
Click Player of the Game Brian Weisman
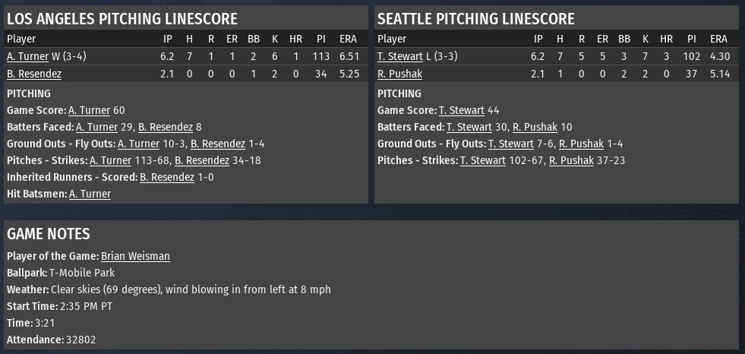click(x=135, y=256)
